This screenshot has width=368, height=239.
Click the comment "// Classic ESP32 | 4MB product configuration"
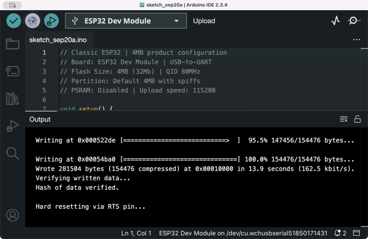[143, 53]
